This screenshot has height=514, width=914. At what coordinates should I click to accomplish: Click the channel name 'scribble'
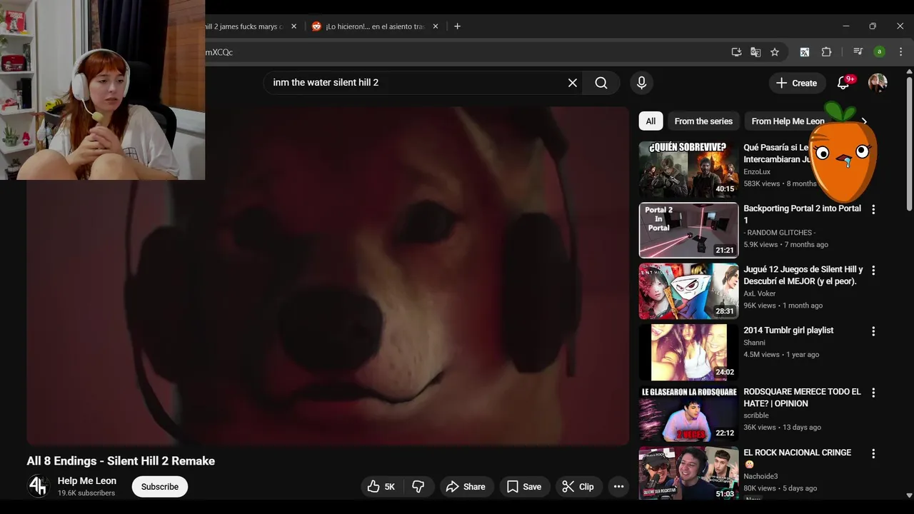[756, 415]
